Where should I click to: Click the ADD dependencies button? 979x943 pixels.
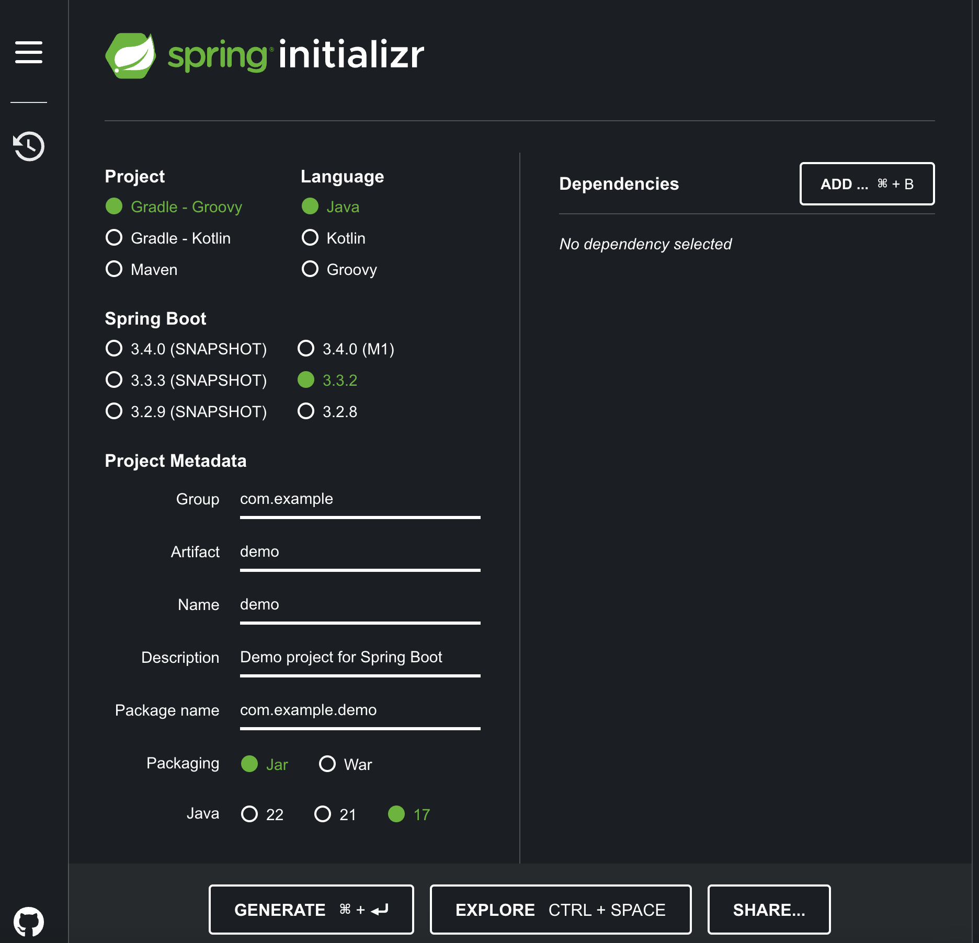pos(867,184)
